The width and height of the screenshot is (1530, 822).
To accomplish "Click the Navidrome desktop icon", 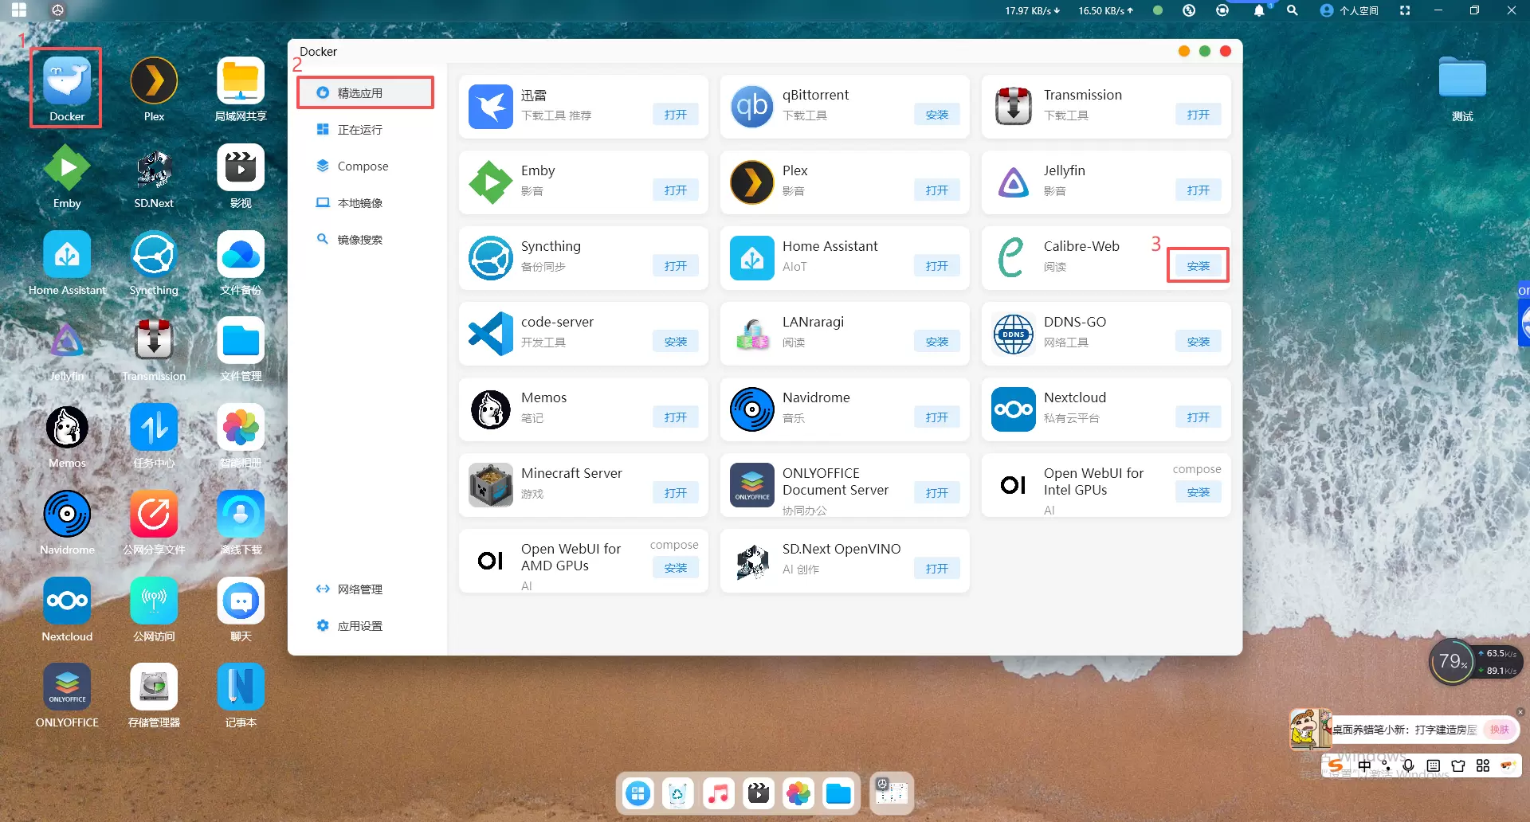I will [67, 515].
